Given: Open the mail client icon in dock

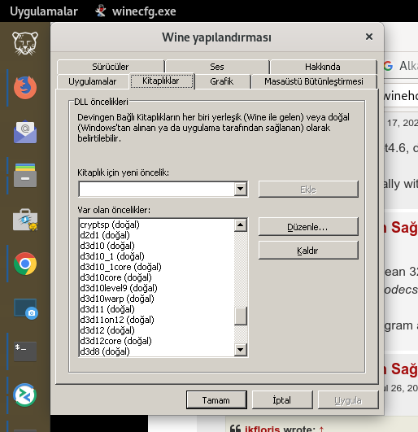Looking at the screenshot, I should [25, 132].
